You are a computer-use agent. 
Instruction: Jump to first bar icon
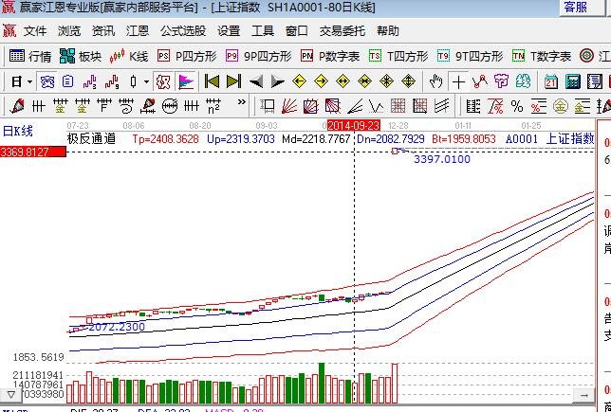click(212, 81)
